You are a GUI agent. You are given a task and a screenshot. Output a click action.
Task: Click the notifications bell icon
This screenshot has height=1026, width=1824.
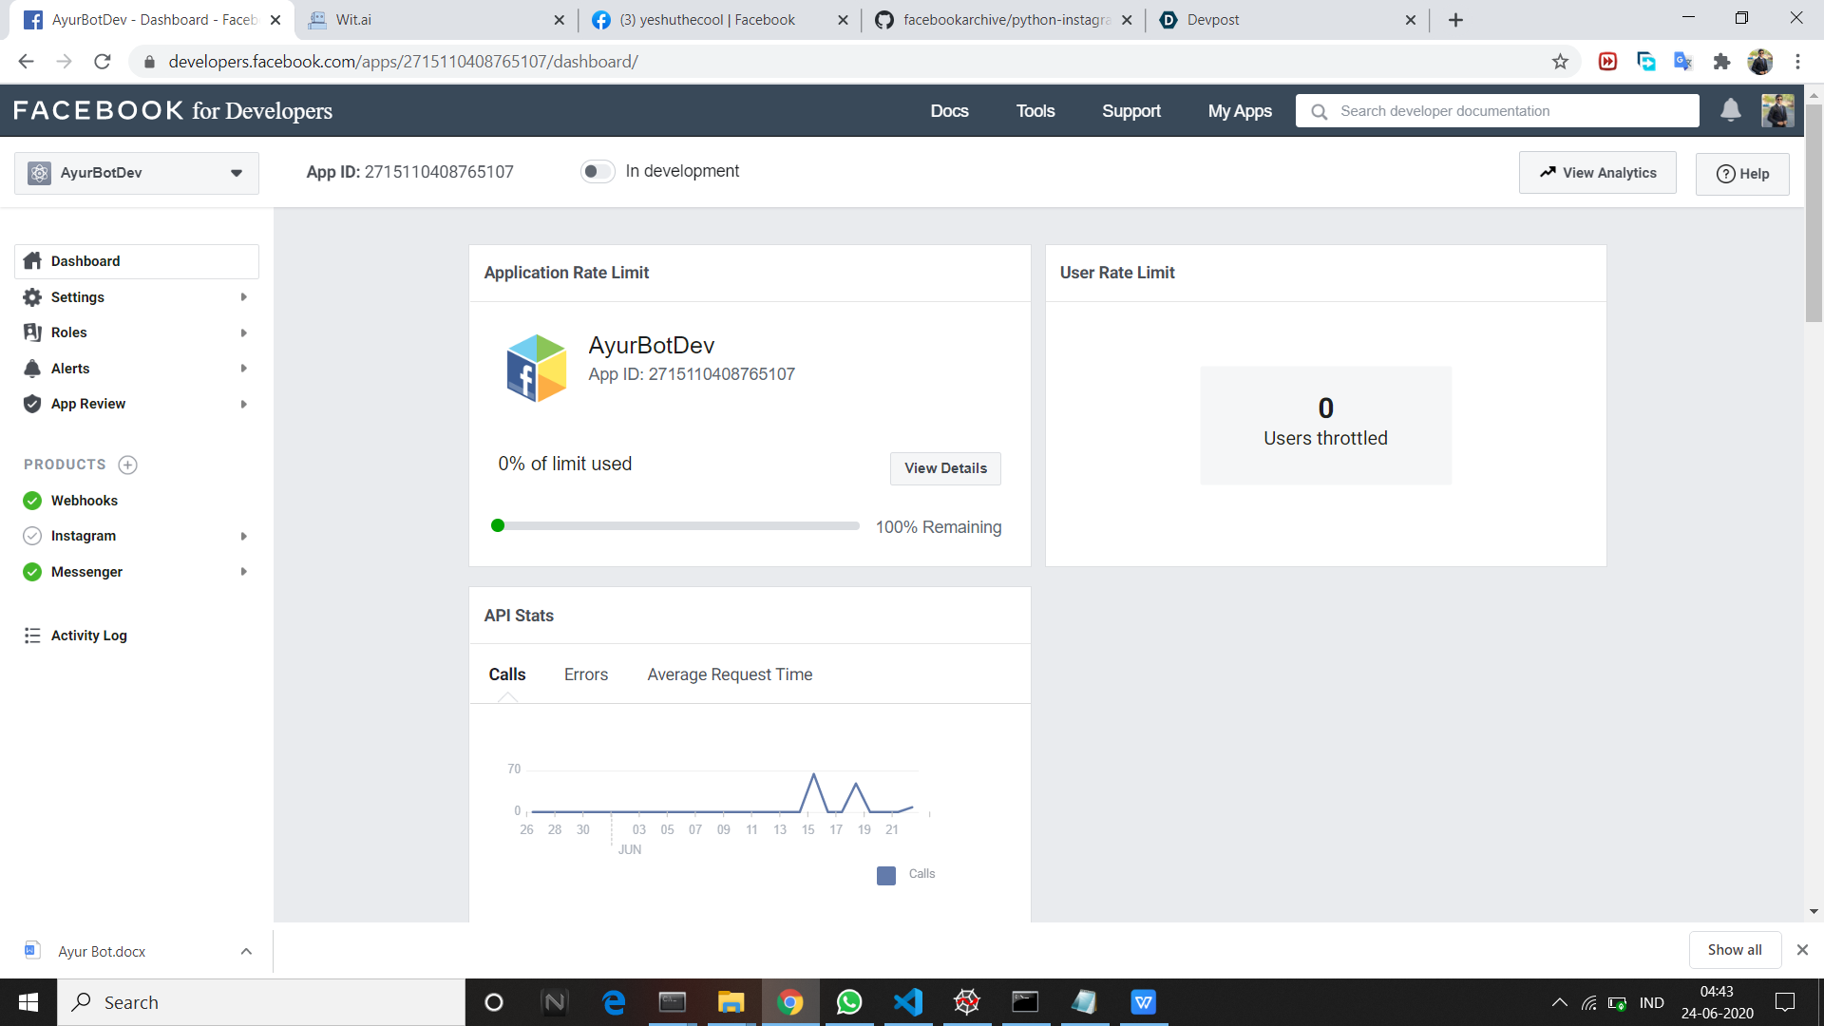tap(1730, 110)
